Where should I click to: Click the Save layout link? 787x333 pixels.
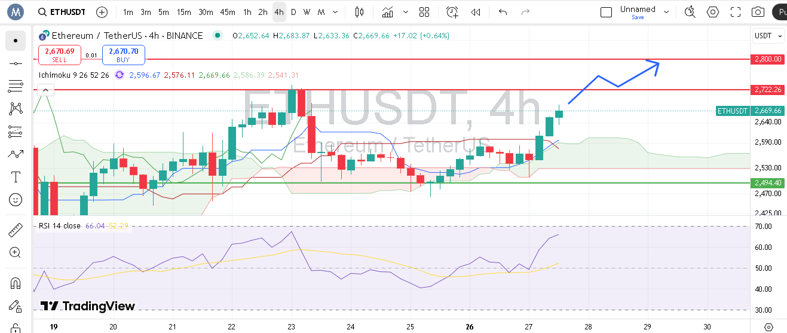point(638,17)
